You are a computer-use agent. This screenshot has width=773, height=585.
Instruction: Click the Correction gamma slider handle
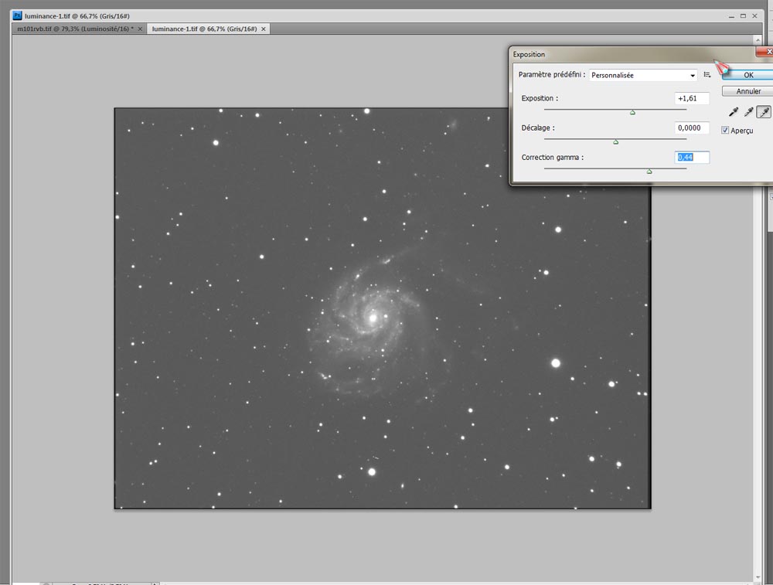pyautogui.click(x=649, y=172)
